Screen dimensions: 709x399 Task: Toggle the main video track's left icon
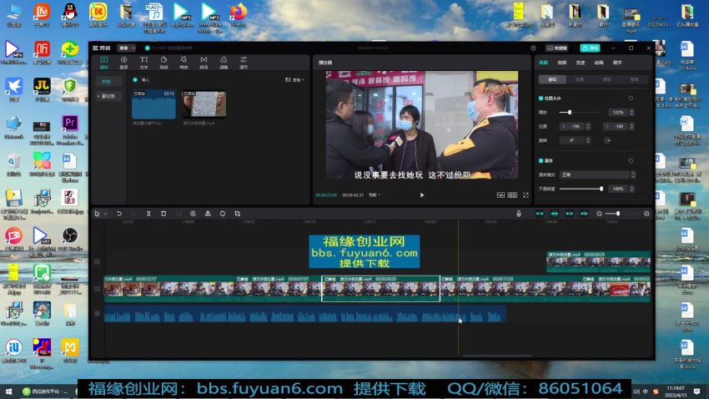click(98, 289)
